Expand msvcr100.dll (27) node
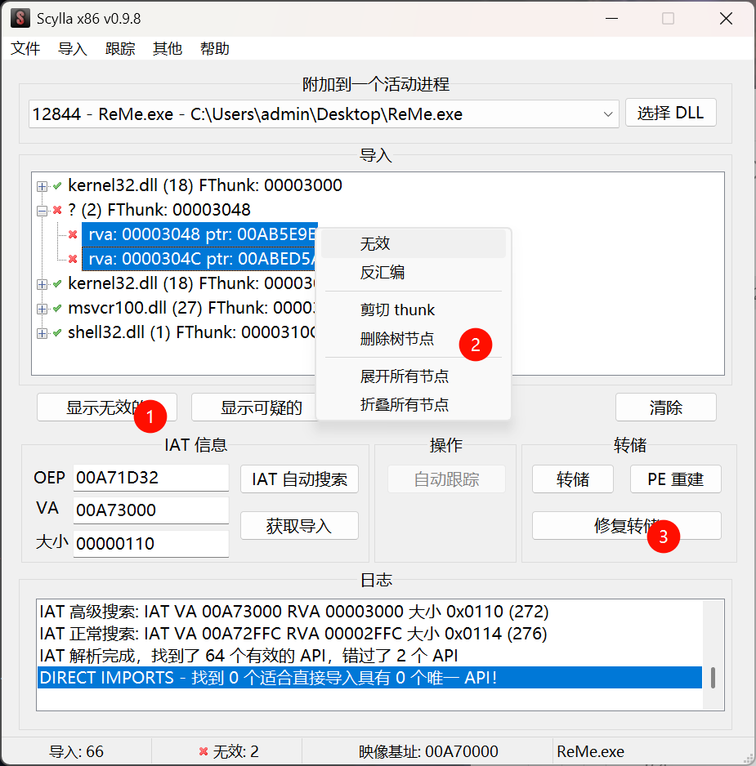756x766 pixels. coord(42,309)
